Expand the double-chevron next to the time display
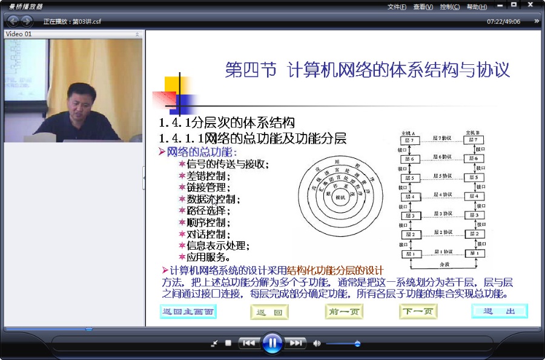The image size is (545, 360). [537, 21]
